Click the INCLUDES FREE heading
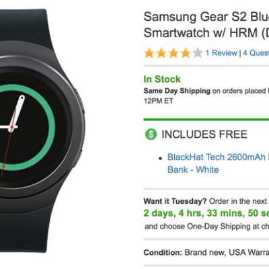The height and width of the screenshot is (269, 269). point(204,134)
